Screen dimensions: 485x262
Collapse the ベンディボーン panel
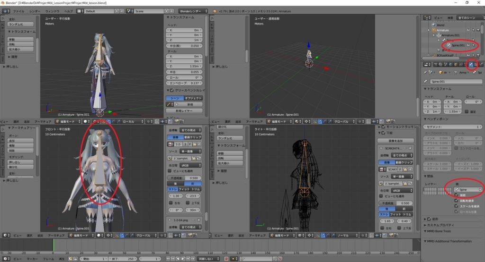pyautogui.click(x=425, y=119)
